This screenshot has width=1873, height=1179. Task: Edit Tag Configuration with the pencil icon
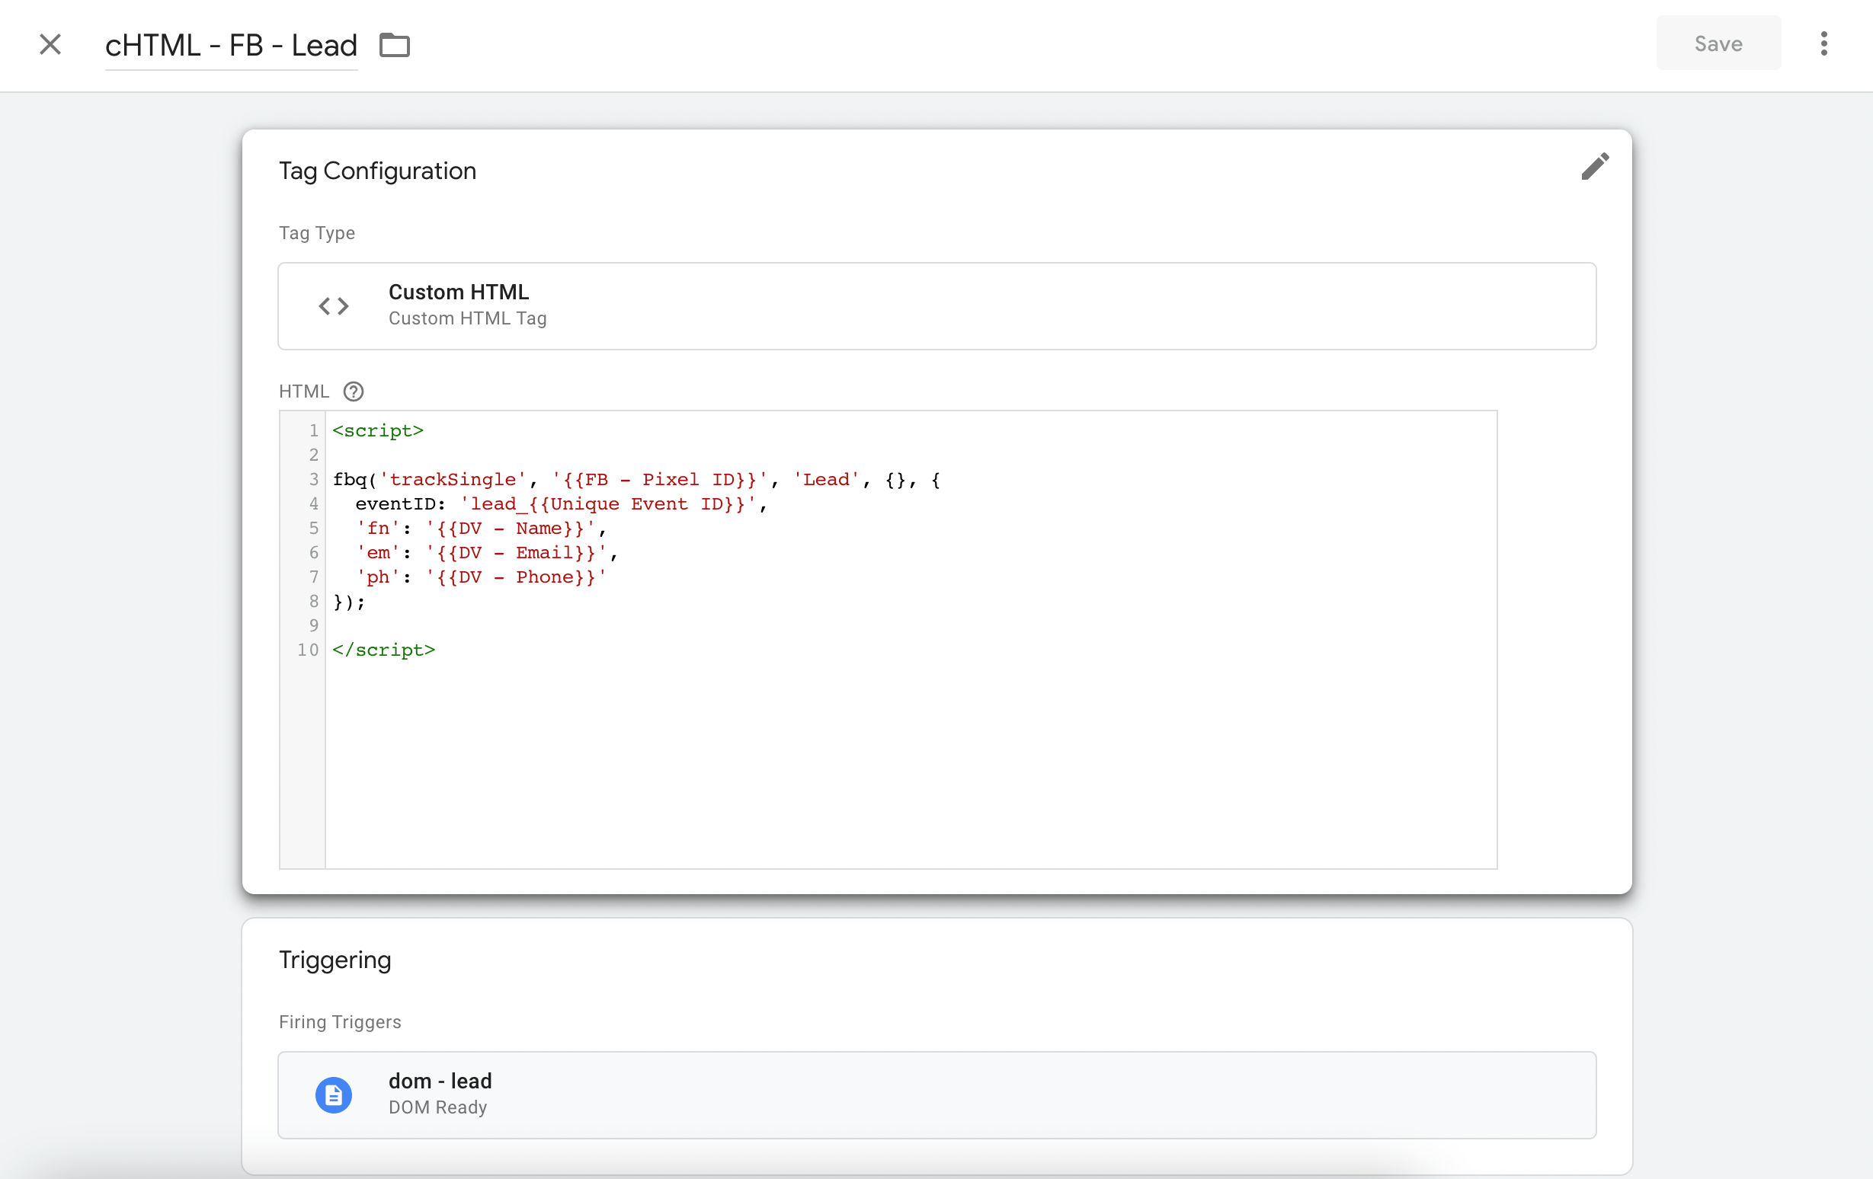point(1595,165)
